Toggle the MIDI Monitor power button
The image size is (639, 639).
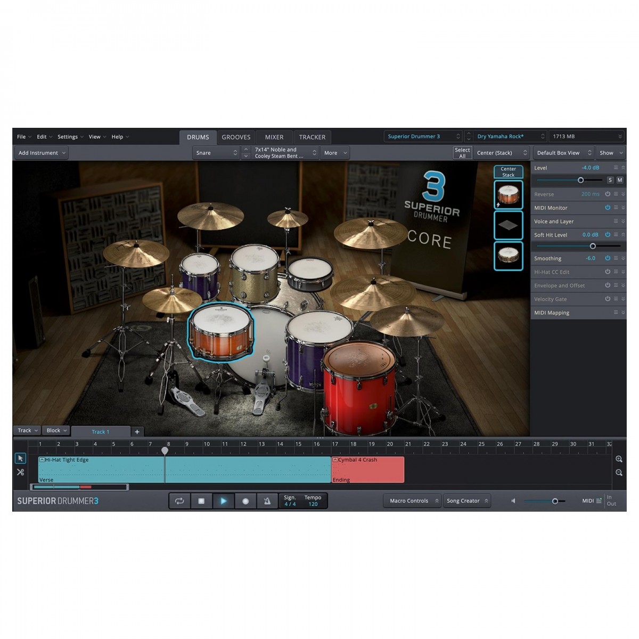(608, 208)
